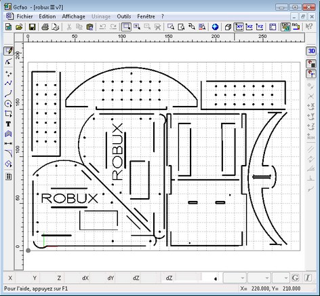Click the zoom window magnifier icon

[171, 27]
